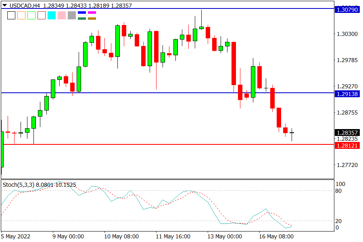The height and width of the screenshot is (242, 363).
Task: Select the orange outlined square swatch
Action: pos(21,15)
